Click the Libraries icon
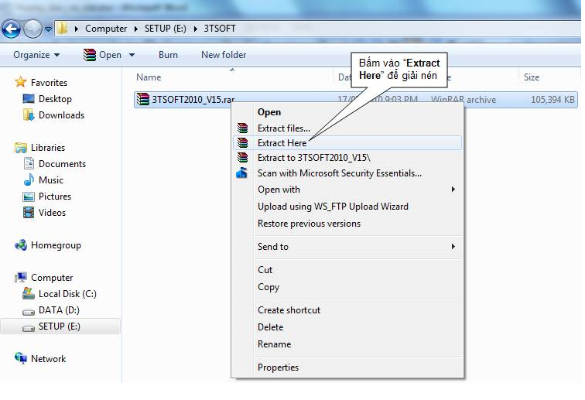 tap(21, 148)
